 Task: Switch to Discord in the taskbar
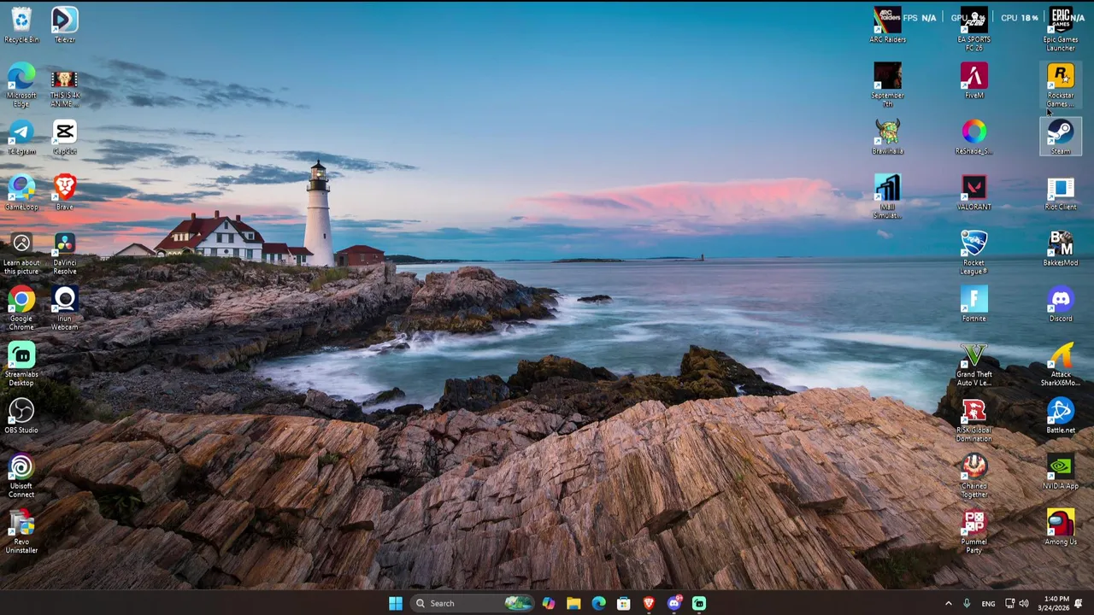(674, 603)
